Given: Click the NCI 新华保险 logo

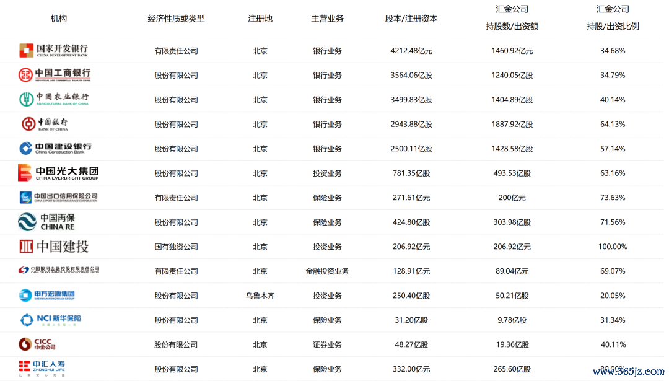Looking at the screenshot, I should 50,320.
